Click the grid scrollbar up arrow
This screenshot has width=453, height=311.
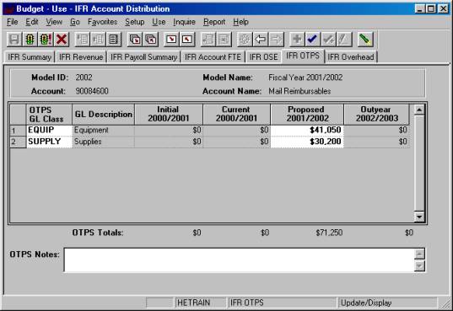point(419,110)
